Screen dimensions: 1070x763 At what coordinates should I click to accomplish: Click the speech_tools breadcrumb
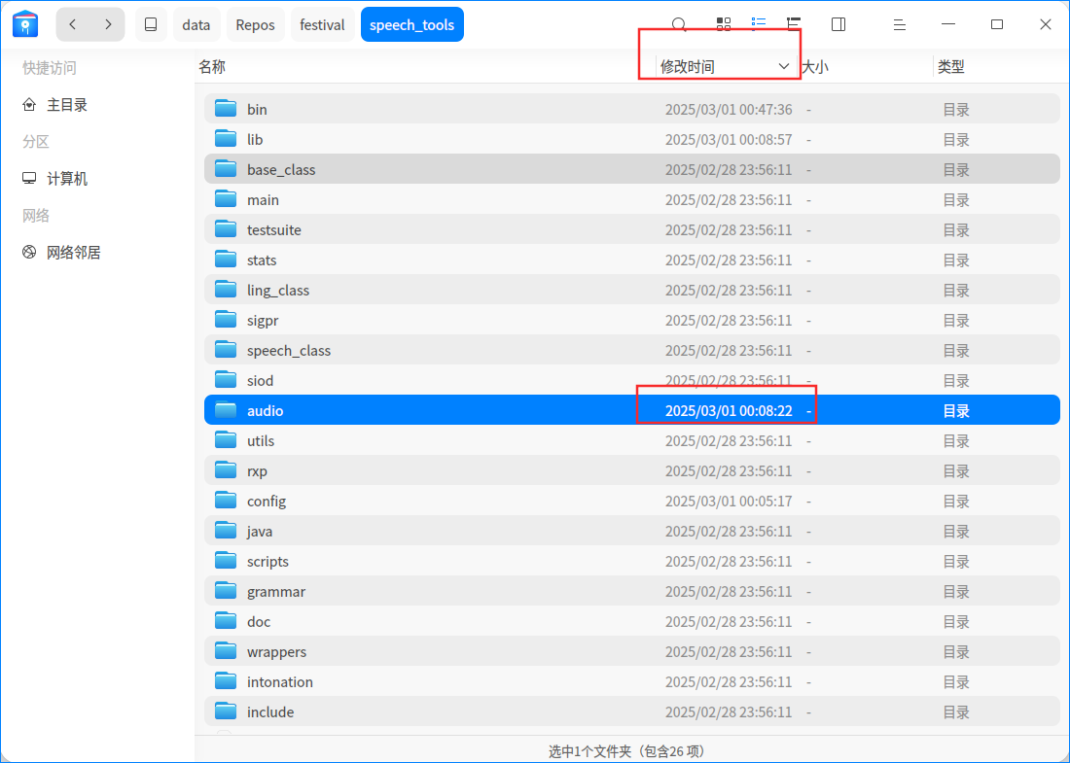412,24
